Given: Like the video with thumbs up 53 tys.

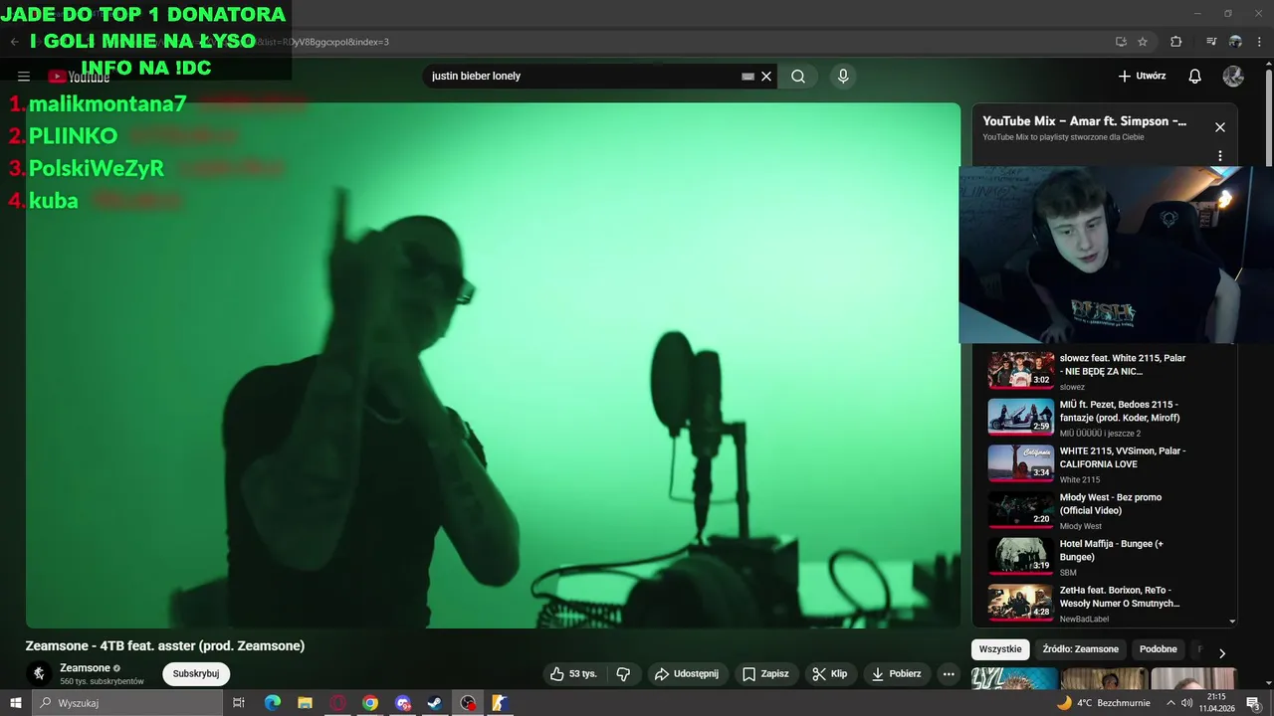Looking at the screenshot, I should tap(573, 674).
